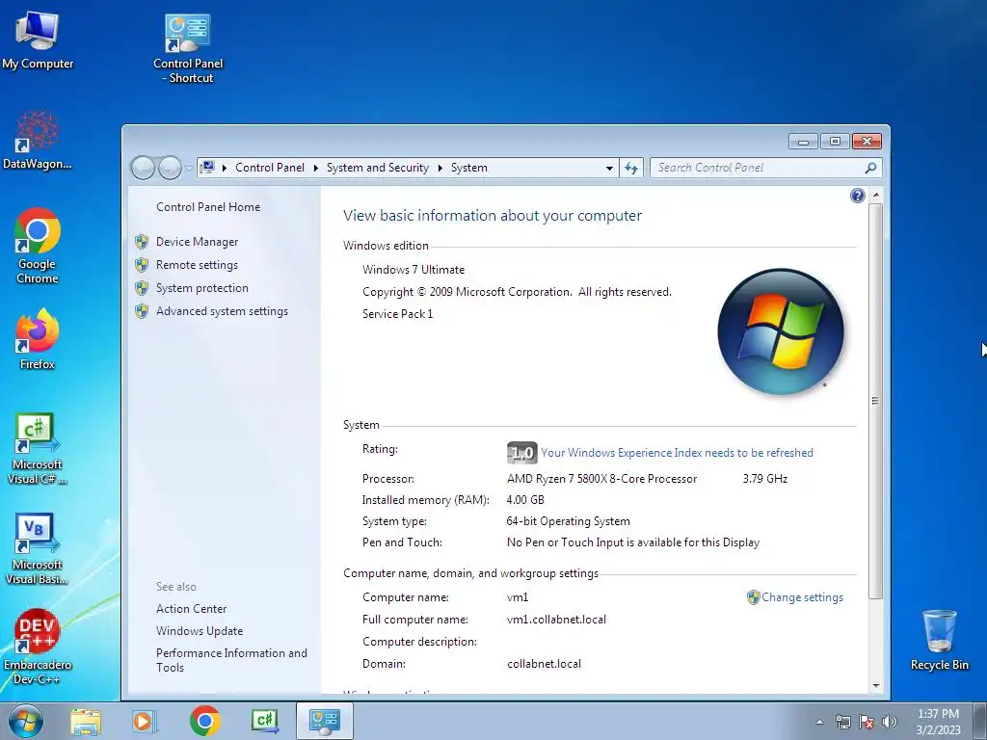
Task: Click the forward navigation arrow button
Action: (170, 168)
